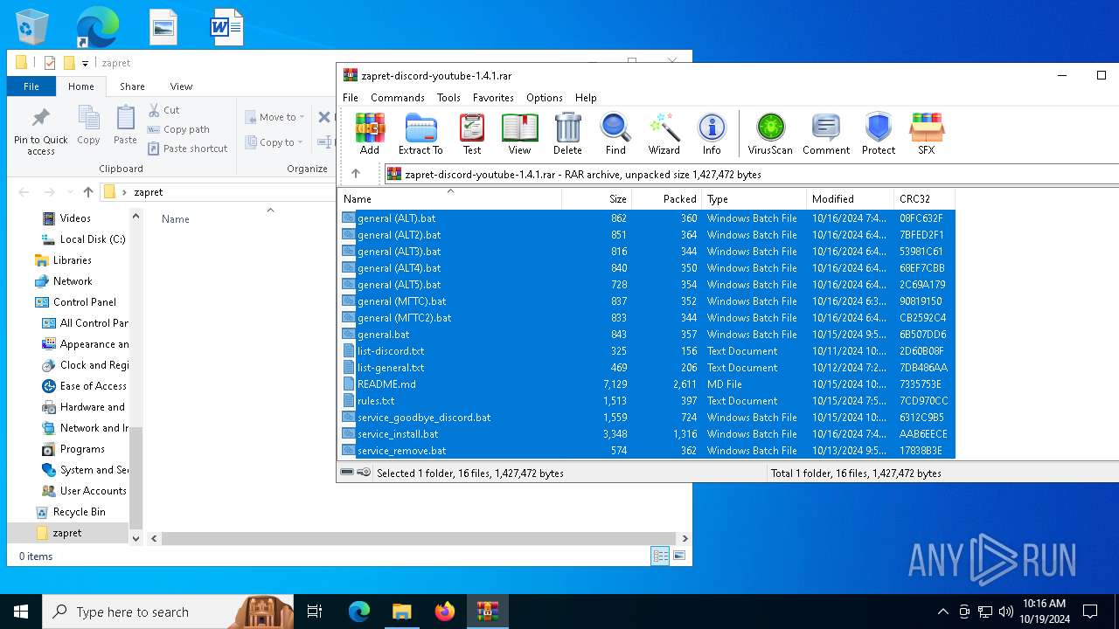Screen dimensions: 1119x629
Task: Open the Options menu
Action: click(545, 98)
